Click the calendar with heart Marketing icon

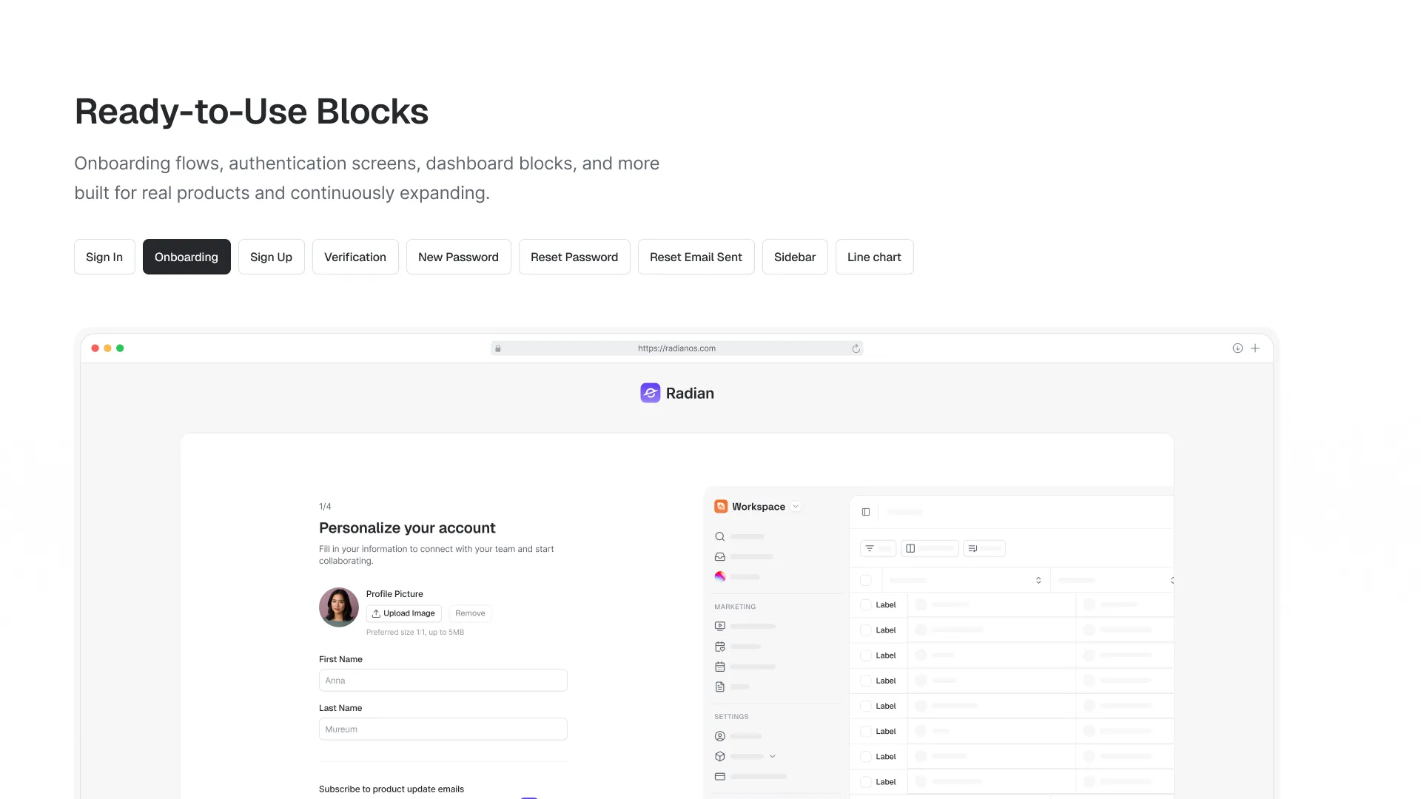tap(719, 647)
